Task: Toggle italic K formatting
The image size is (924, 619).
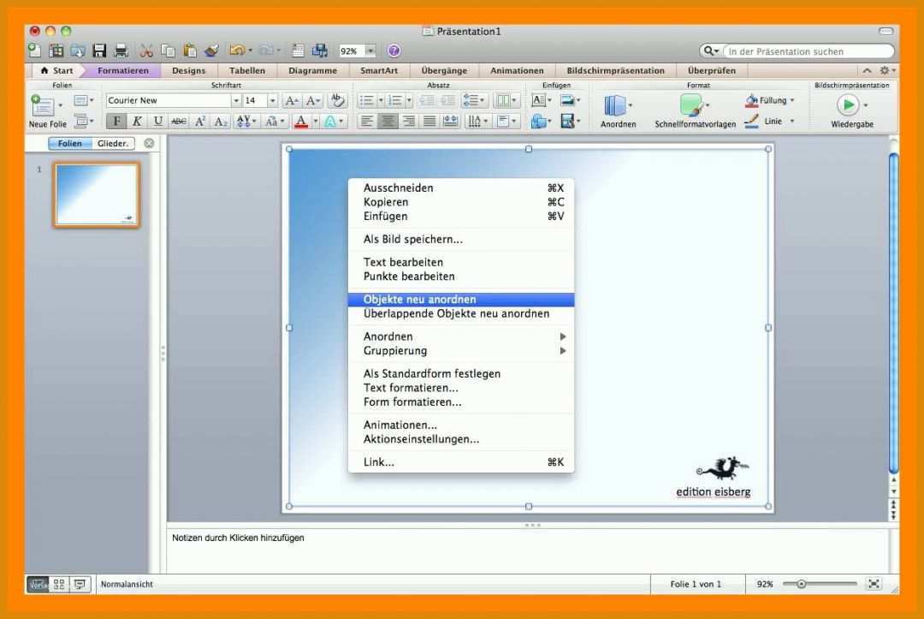Action: click(x=137, y=122)
